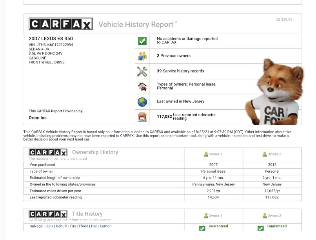
Task: Click the '2,931/yr' miles per year cell
Action: tap(213, 191)
